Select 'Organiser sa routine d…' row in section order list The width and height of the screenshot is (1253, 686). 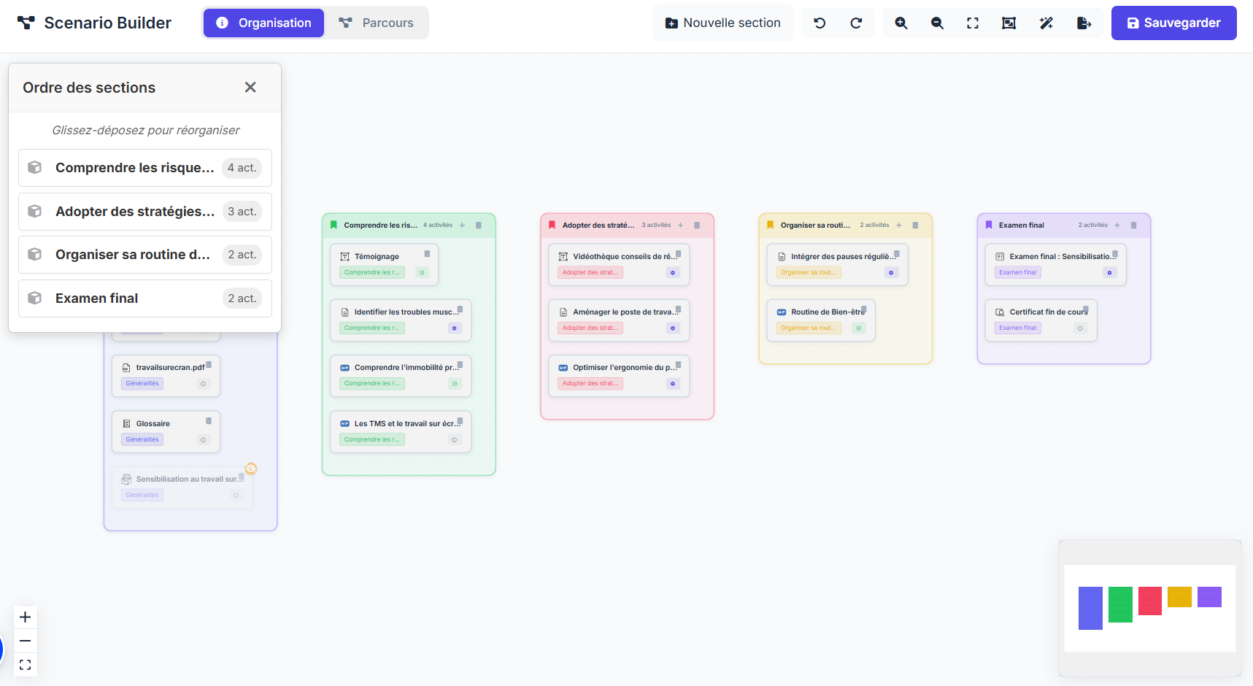click(x=145, y=255)
